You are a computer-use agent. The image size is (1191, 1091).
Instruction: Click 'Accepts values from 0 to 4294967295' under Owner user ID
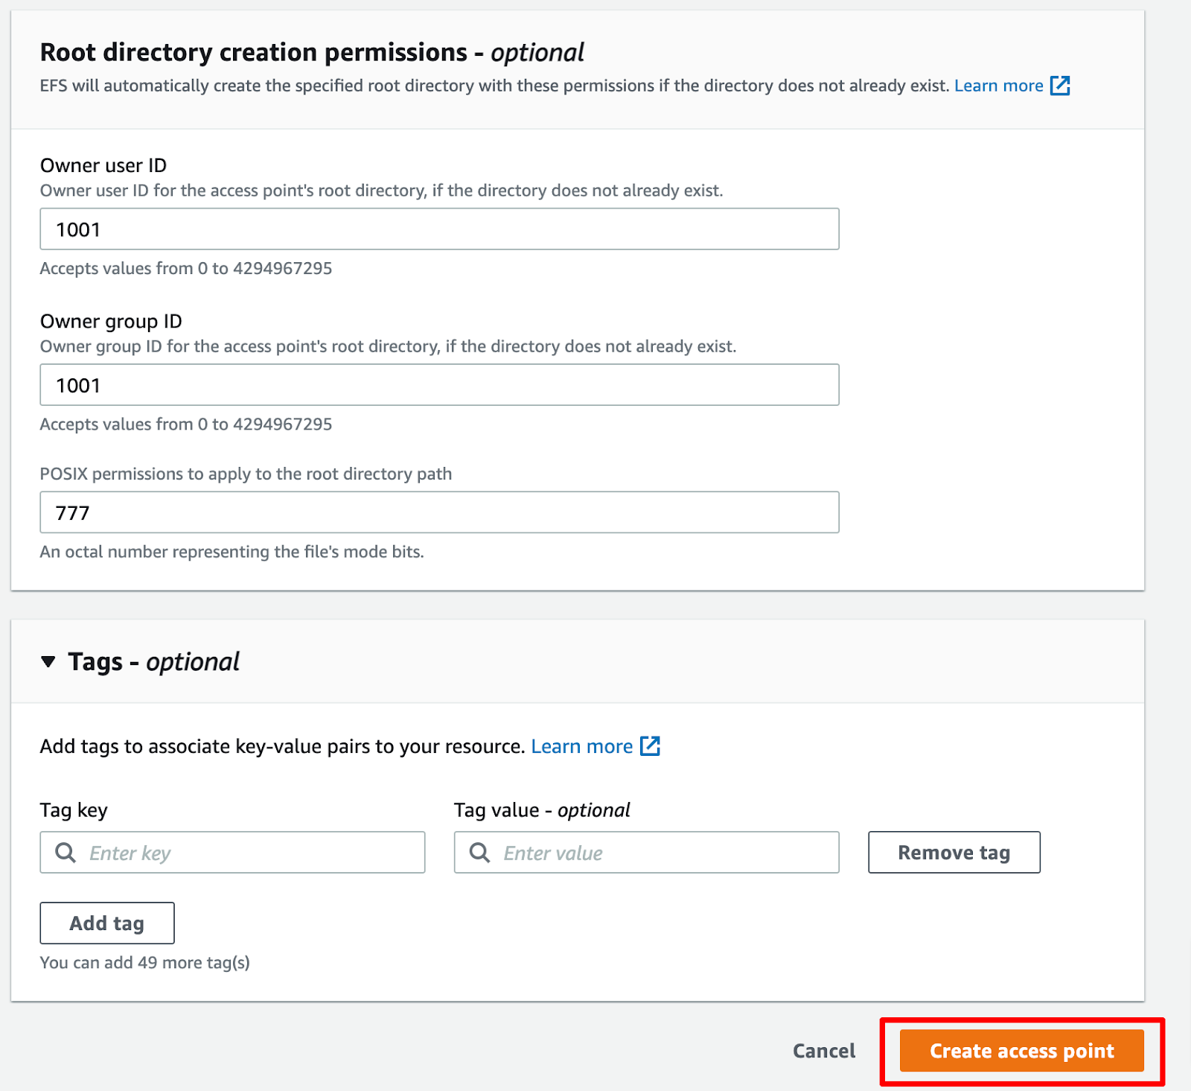click(x=186, y=268)
